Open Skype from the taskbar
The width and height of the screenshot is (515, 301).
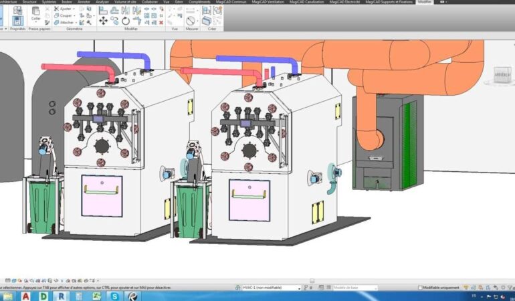click(116, 296)
